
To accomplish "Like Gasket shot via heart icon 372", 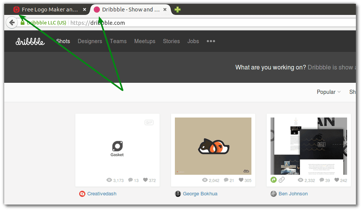I will [145, 180].
